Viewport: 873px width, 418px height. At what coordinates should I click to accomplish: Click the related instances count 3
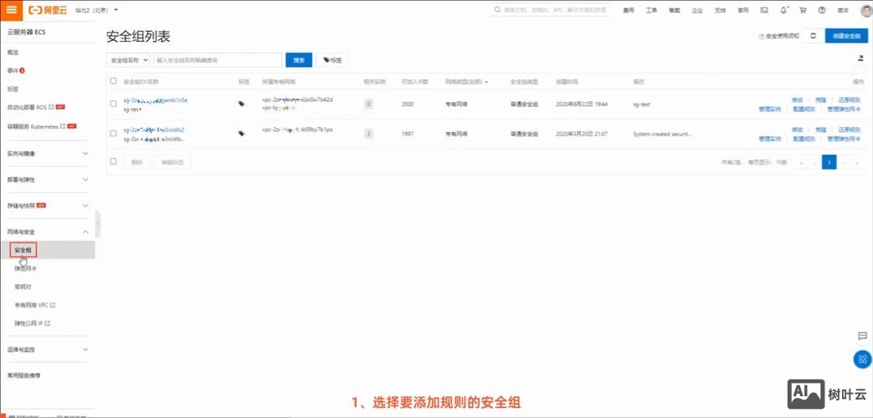point(368,134)
